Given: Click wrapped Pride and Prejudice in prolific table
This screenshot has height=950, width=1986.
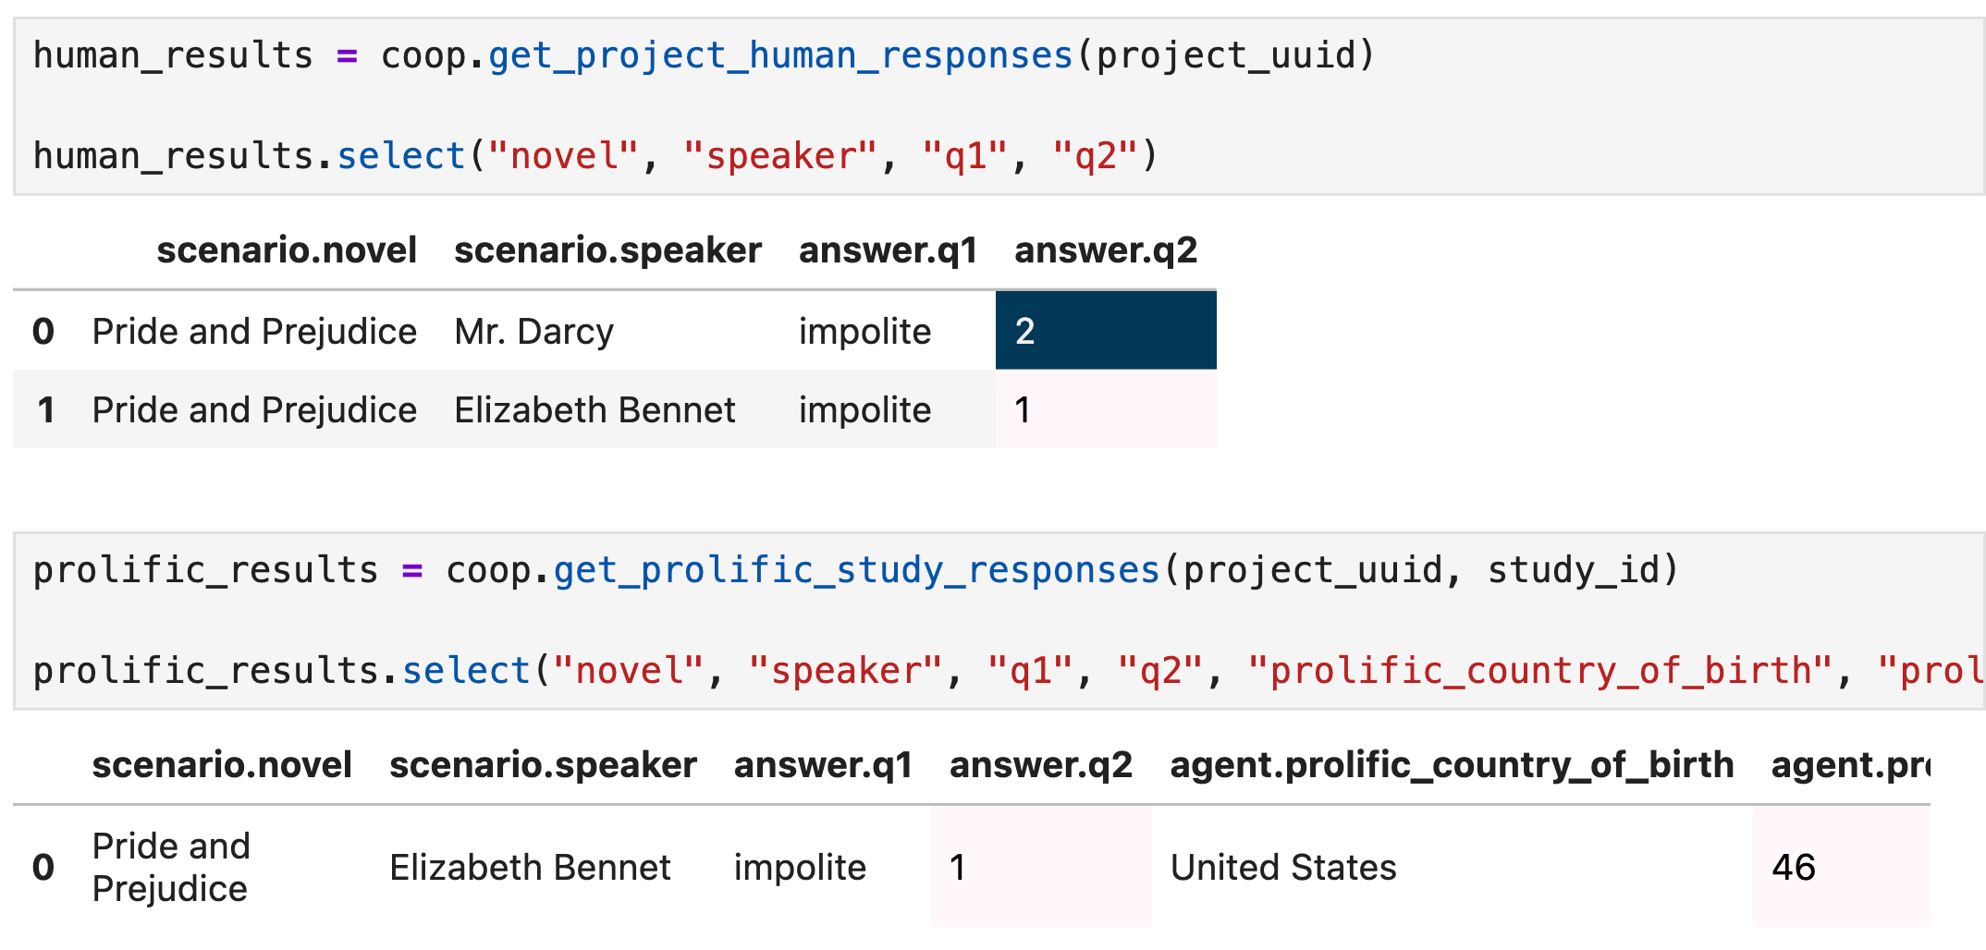Looking at the screenshot, I should coord(171,867).
